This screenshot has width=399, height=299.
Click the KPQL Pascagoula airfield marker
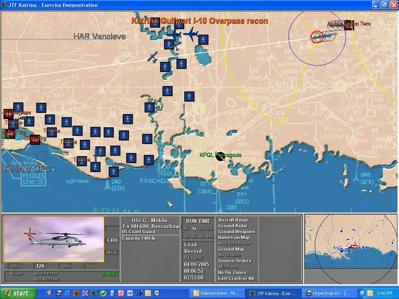(x=221, y=156)
